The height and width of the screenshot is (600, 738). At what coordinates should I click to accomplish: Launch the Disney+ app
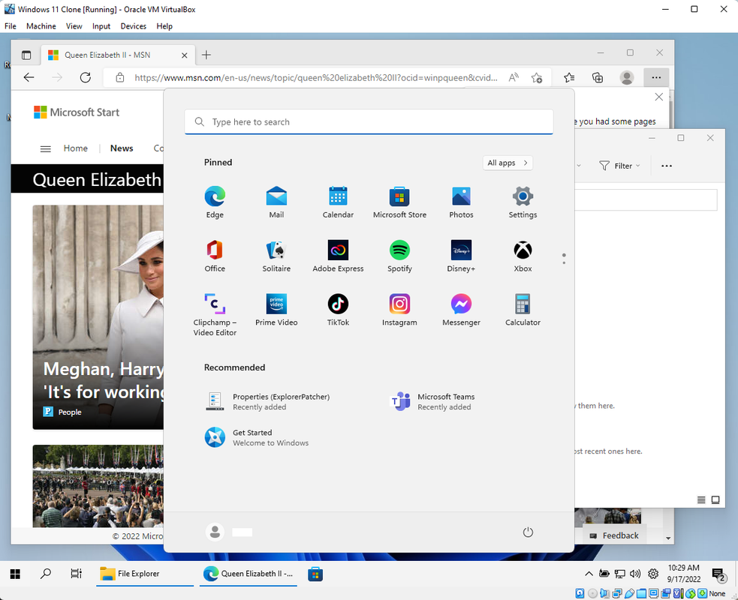(x=461, y=256)
